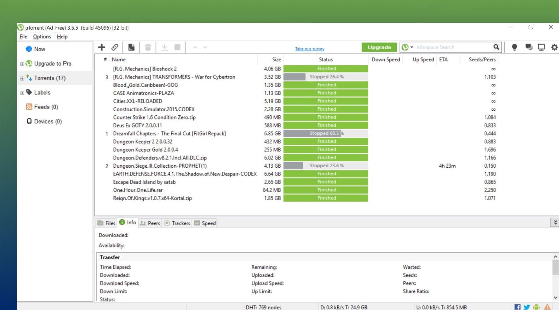This screenshot has height=310, width=559.
Task: Click the Create New Torrent icon
Action: [x=131, y=47]
